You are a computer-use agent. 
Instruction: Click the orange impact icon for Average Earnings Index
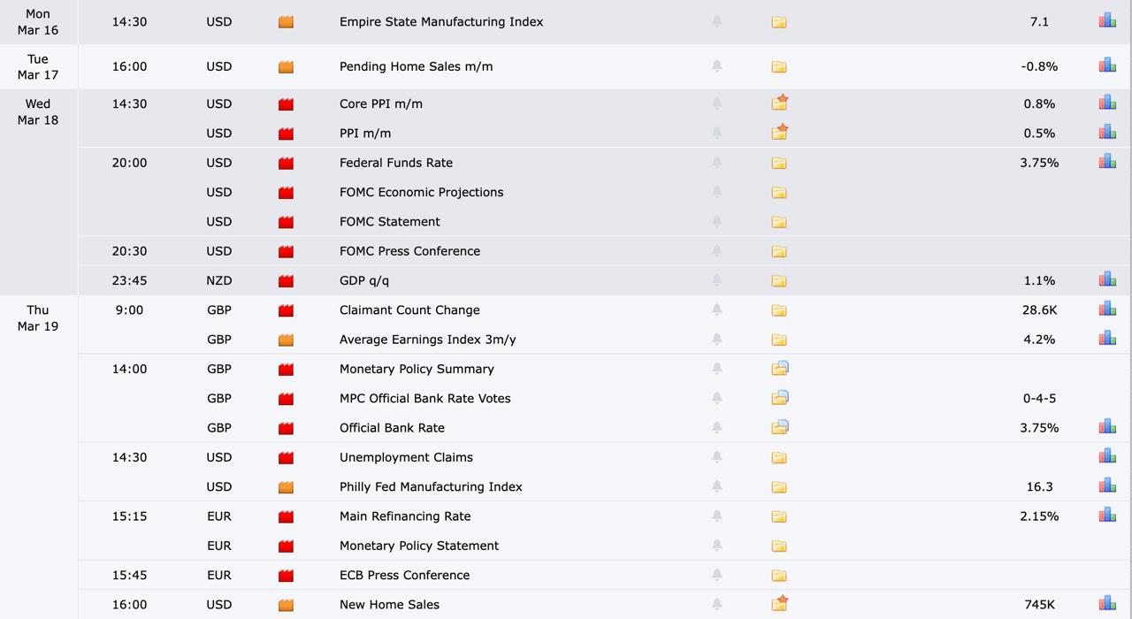click(x=286, y=340)
